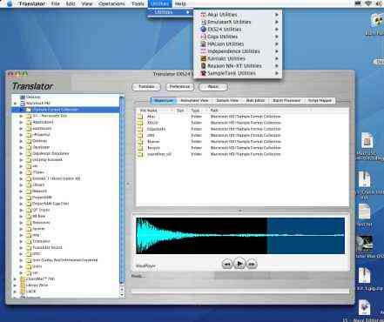
Task: Expand the Library folder node
Action: point(21,185)
